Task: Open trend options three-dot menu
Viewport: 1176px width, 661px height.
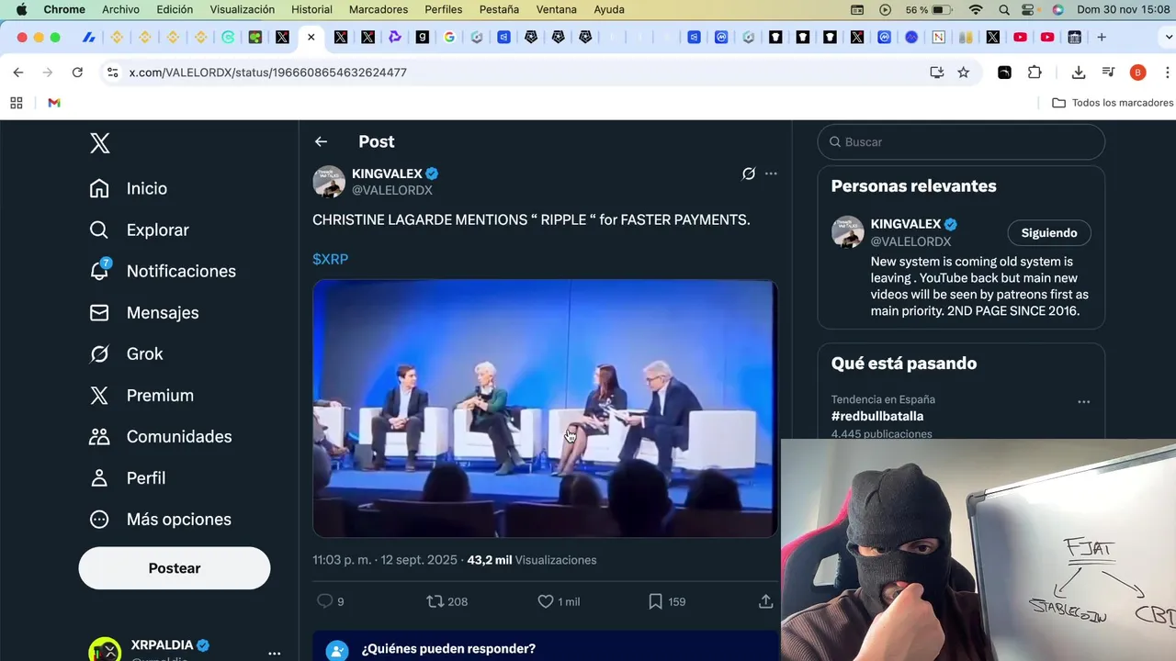Action: point(1083,401)
